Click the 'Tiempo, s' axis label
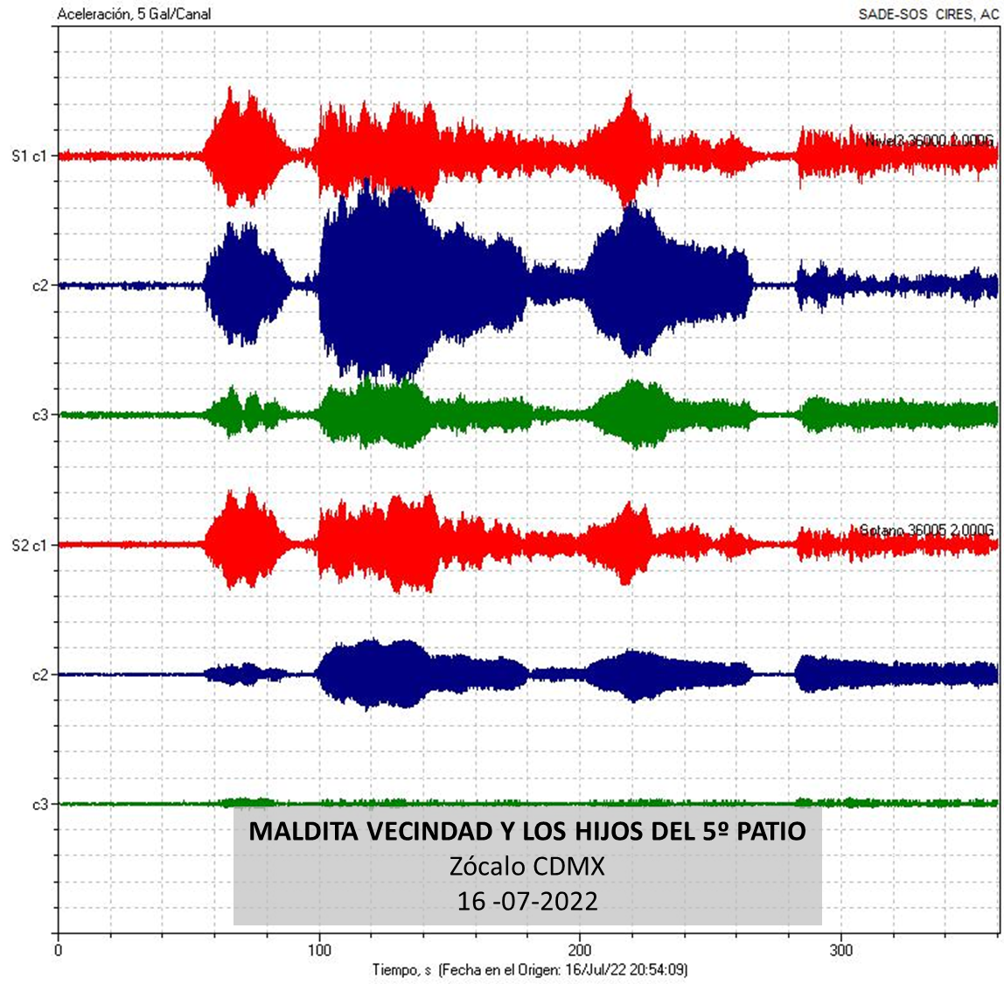The image size is (1004, 984). click(402, 969)
